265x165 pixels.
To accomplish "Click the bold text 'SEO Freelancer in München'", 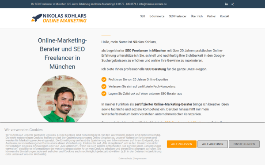I will pyautogui.click(x=145, y=51).
